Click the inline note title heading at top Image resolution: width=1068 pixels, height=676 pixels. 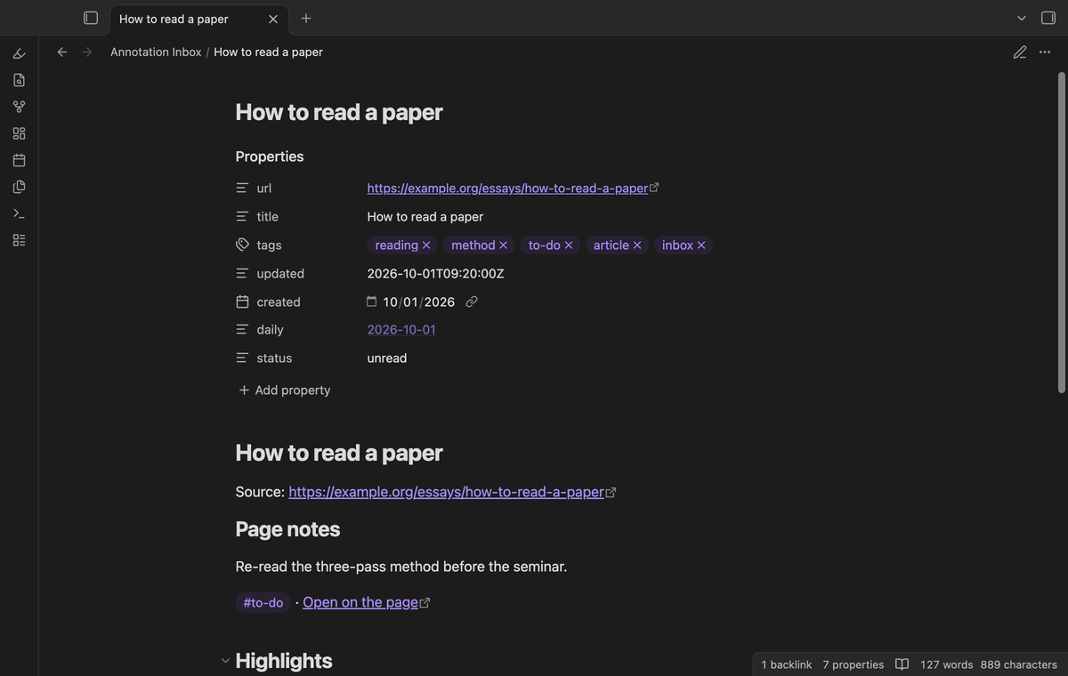click(x=339, y=112)
